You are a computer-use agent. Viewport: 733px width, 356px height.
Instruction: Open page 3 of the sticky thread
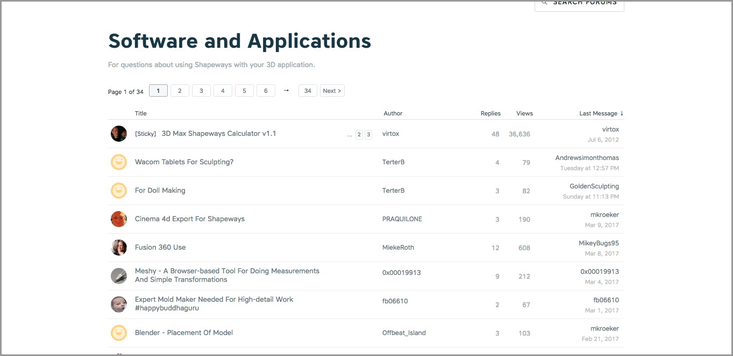coord(368,135)
